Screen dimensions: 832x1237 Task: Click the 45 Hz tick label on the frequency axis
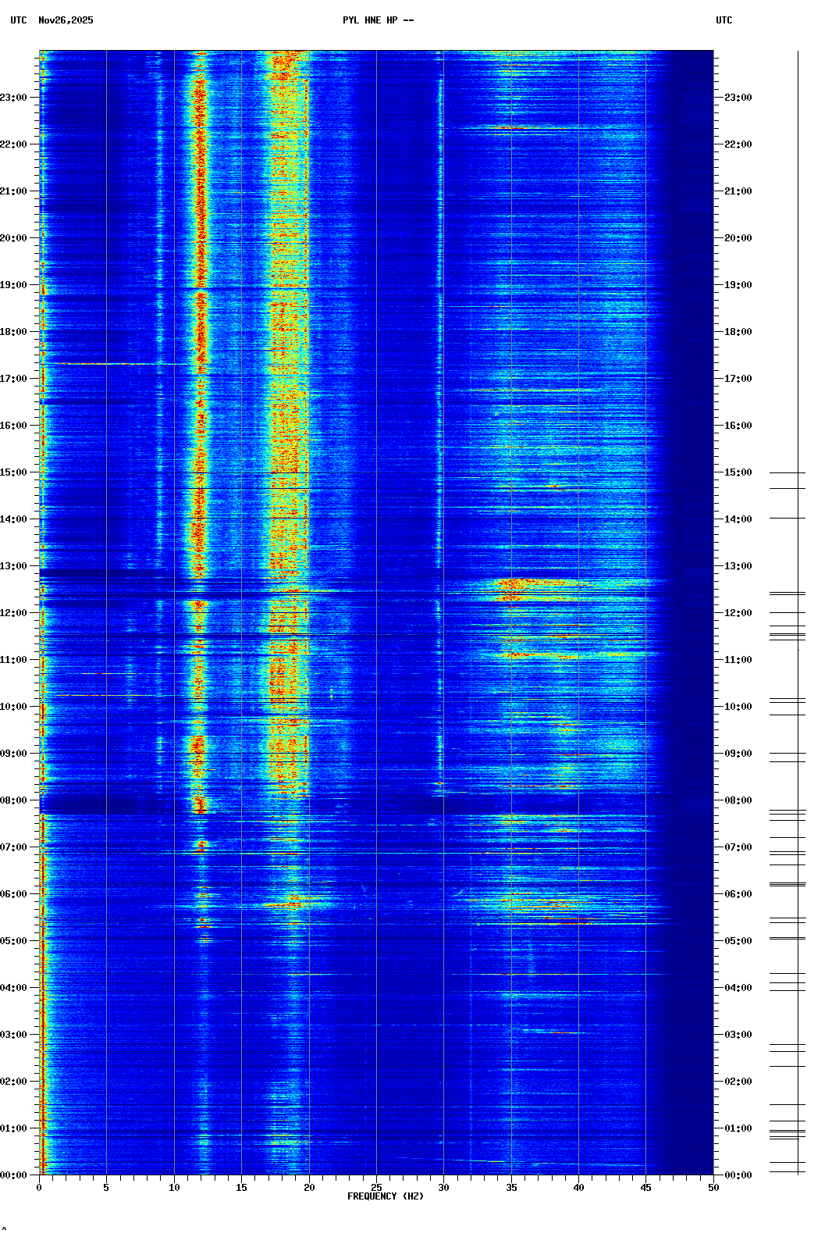[645, 1188]
